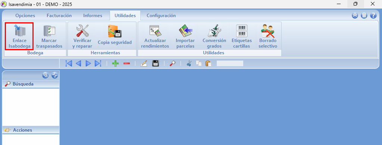Select the Utilidades tab
The height and width of the screenshot is (145, 382).
click(x=125, y=16)
